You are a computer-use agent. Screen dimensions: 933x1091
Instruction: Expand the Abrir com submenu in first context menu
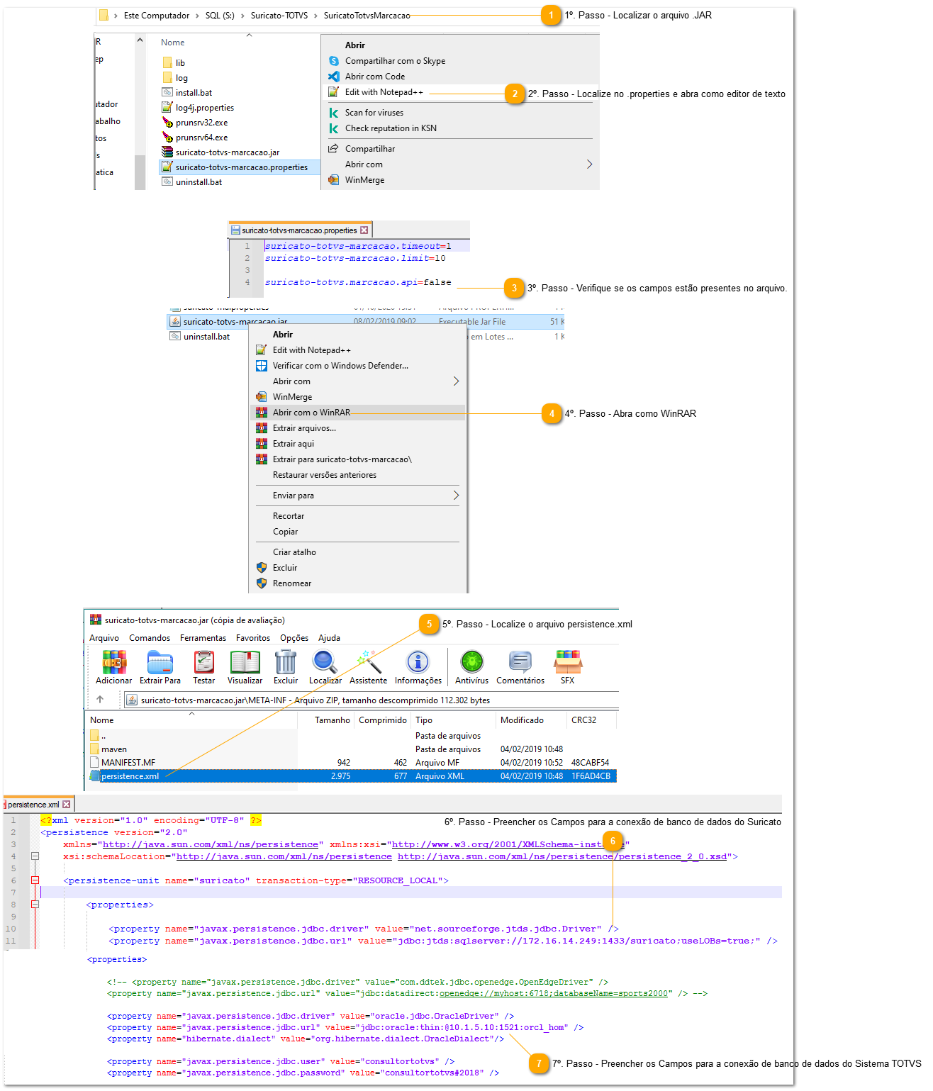590,164
